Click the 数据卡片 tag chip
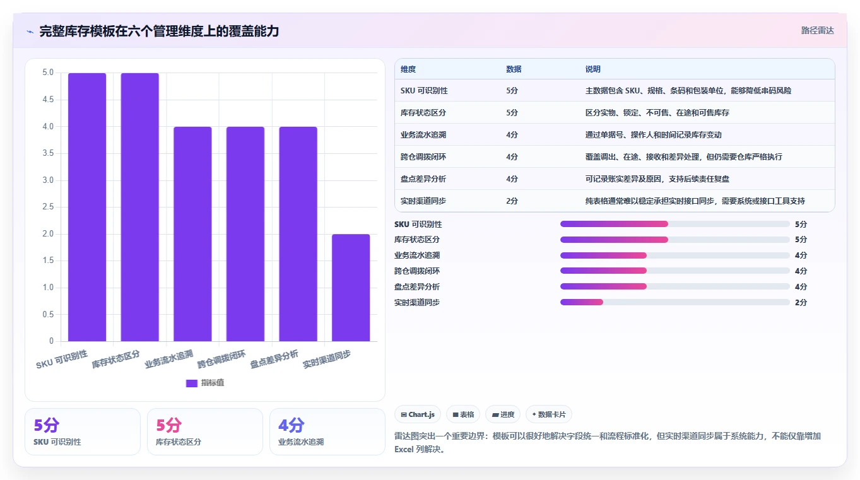Screen dimensions: 860x480 [x=549, y=414]
